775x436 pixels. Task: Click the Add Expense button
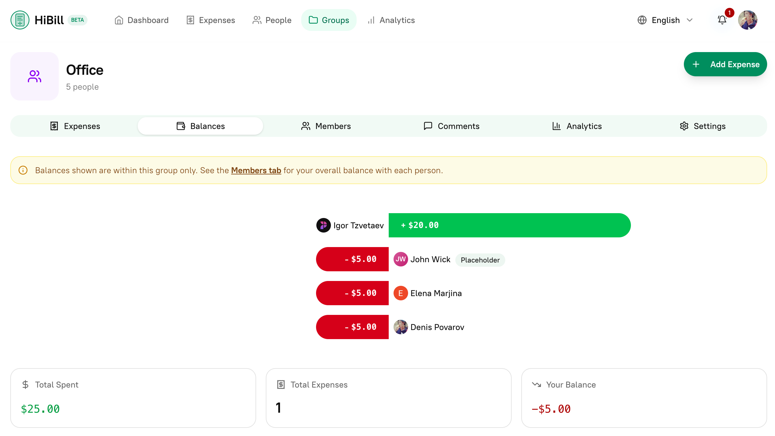click(725, 64)
